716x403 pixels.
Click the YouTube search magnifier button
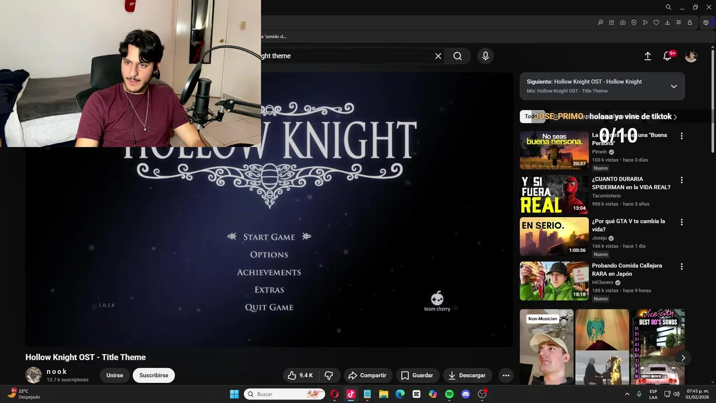pyautogui.click(x=458, y=56)
